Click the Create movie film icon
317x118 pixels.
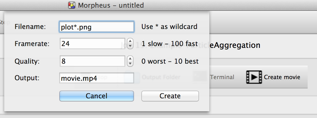[254, 77]
